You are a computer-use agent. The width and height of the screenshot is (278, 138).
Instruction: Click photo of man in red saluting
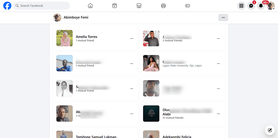(x=151, y=38)
